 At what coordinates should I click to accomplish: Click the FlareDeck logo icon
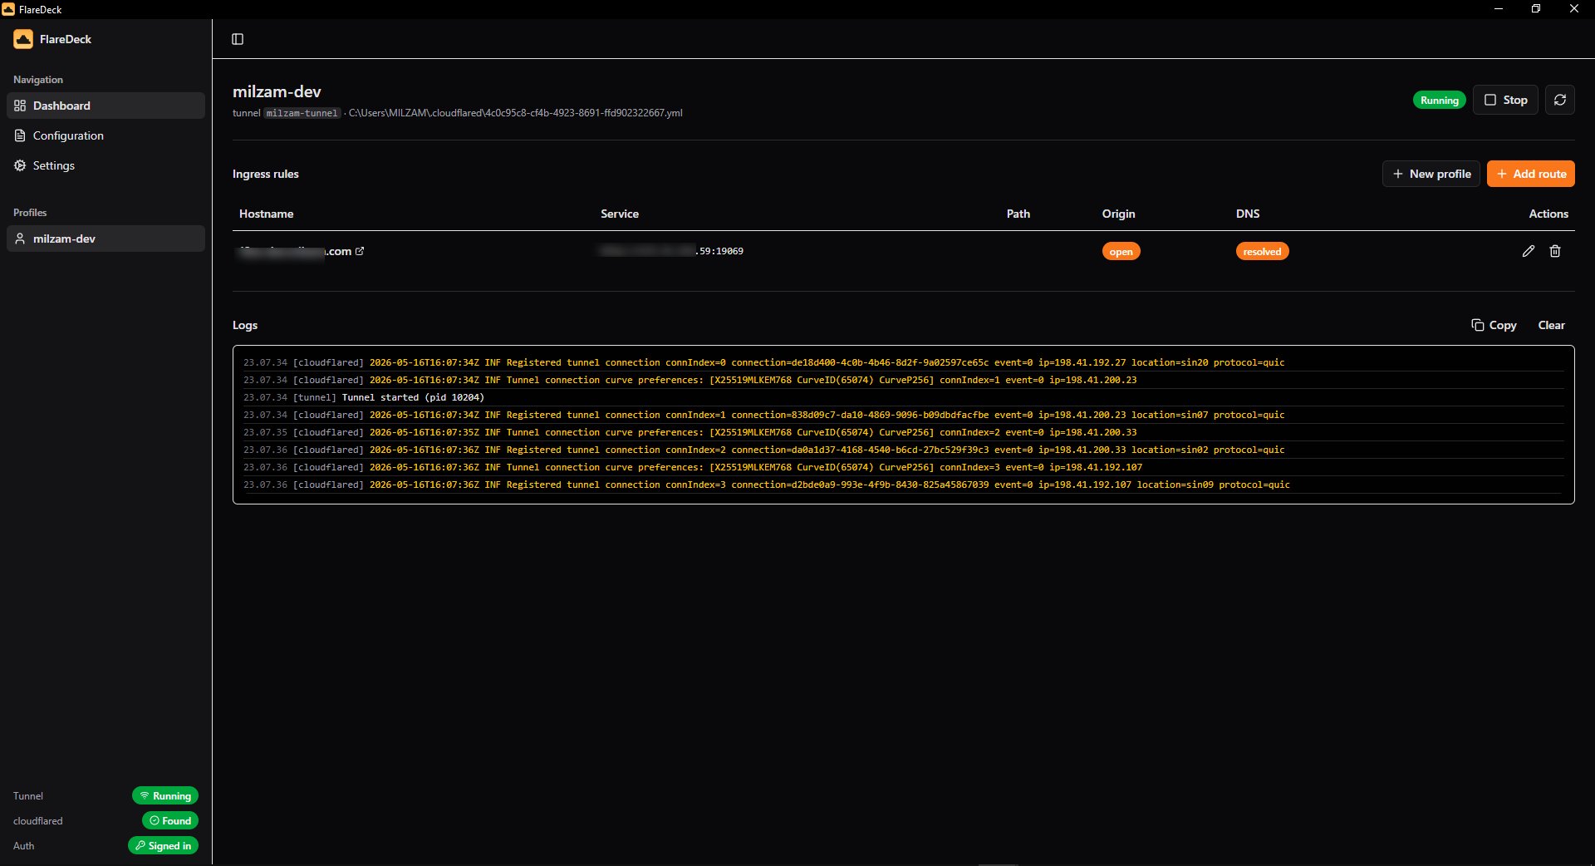pos(23,39)
